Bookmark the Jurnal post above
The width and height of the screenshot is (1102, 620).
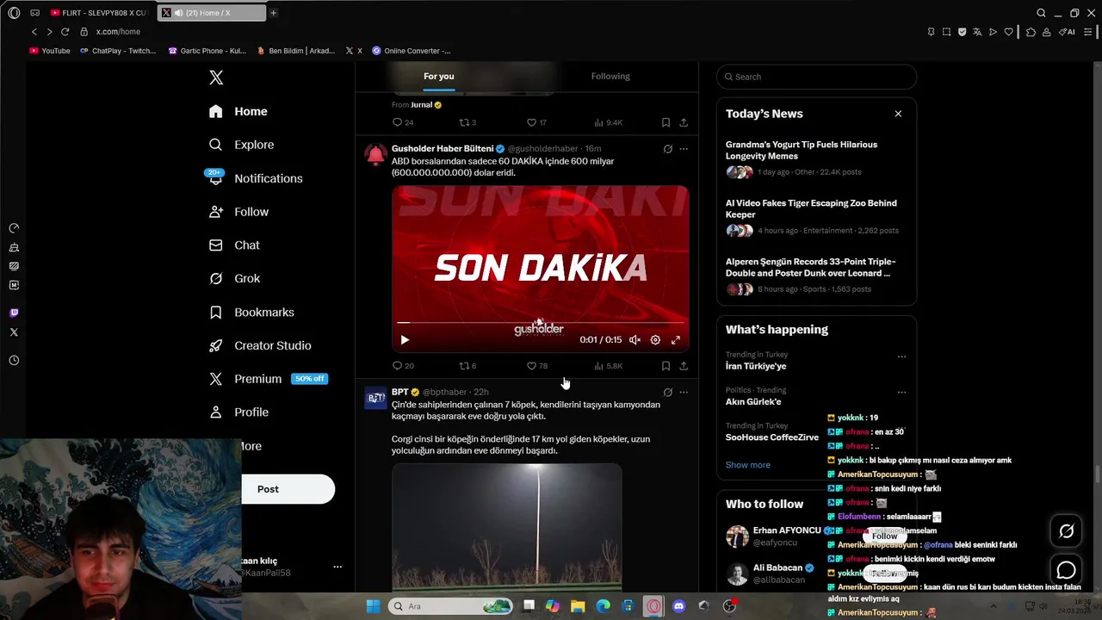(x=666, y=122)
